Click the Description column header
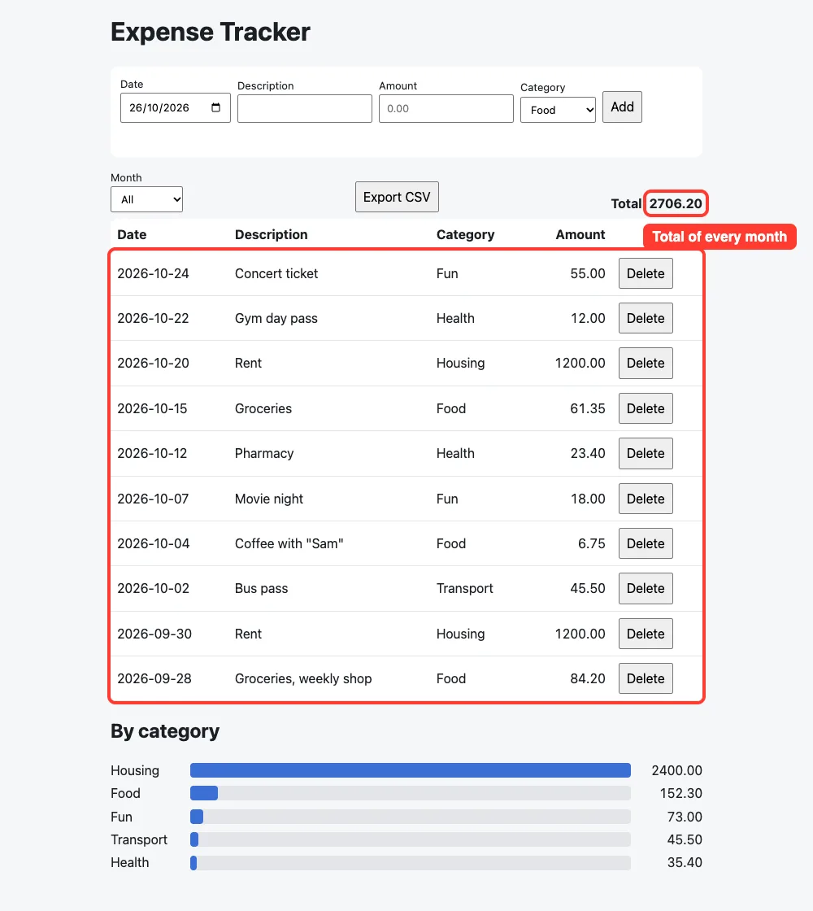Viewport: 813px width, 911px height. click(x=272, y=235)
